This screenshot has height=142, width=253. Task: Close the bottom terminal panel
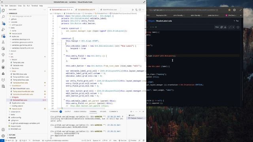(143, 111)
